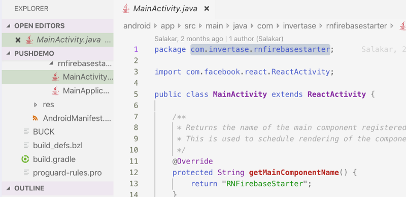
Task: Click the 'Returns the name' comment line
Action: pos(291,127)
